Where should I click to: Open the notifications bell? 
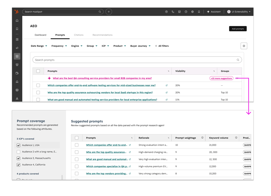[199, 12]
